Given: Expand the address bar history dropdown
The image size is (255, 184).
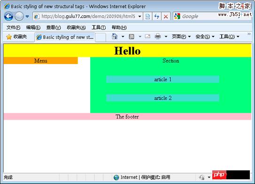Looking at the screenshot, I should point(139,16).
